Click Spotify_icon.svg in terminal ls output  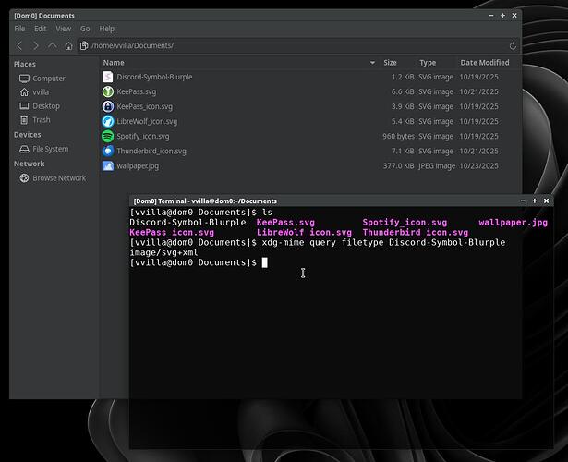(405, 222)
